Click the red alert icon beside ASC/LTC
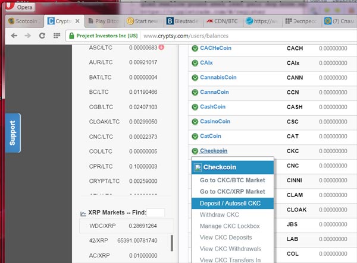The height and width of the screenshot is (263, 357). point(161,47)
